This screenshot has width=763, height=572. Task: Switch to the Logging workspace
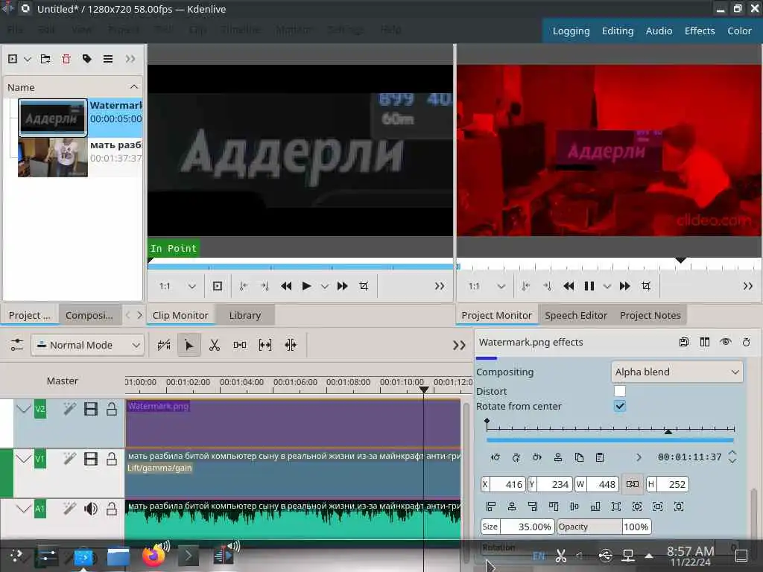(x=571, y=31)
